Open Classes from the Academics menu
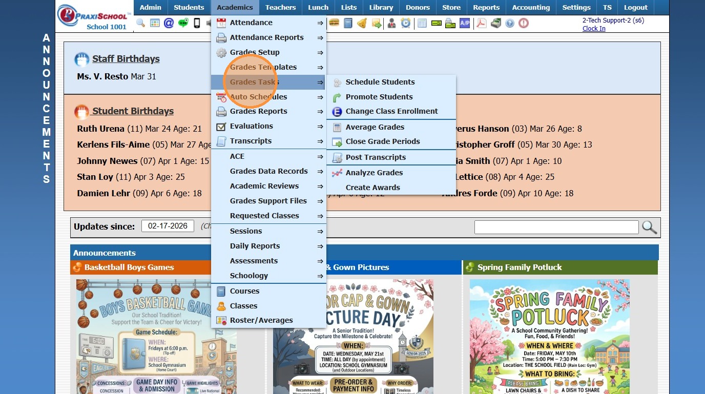The height and width of the screenshot is (394, 705). [x=268, y=306]
